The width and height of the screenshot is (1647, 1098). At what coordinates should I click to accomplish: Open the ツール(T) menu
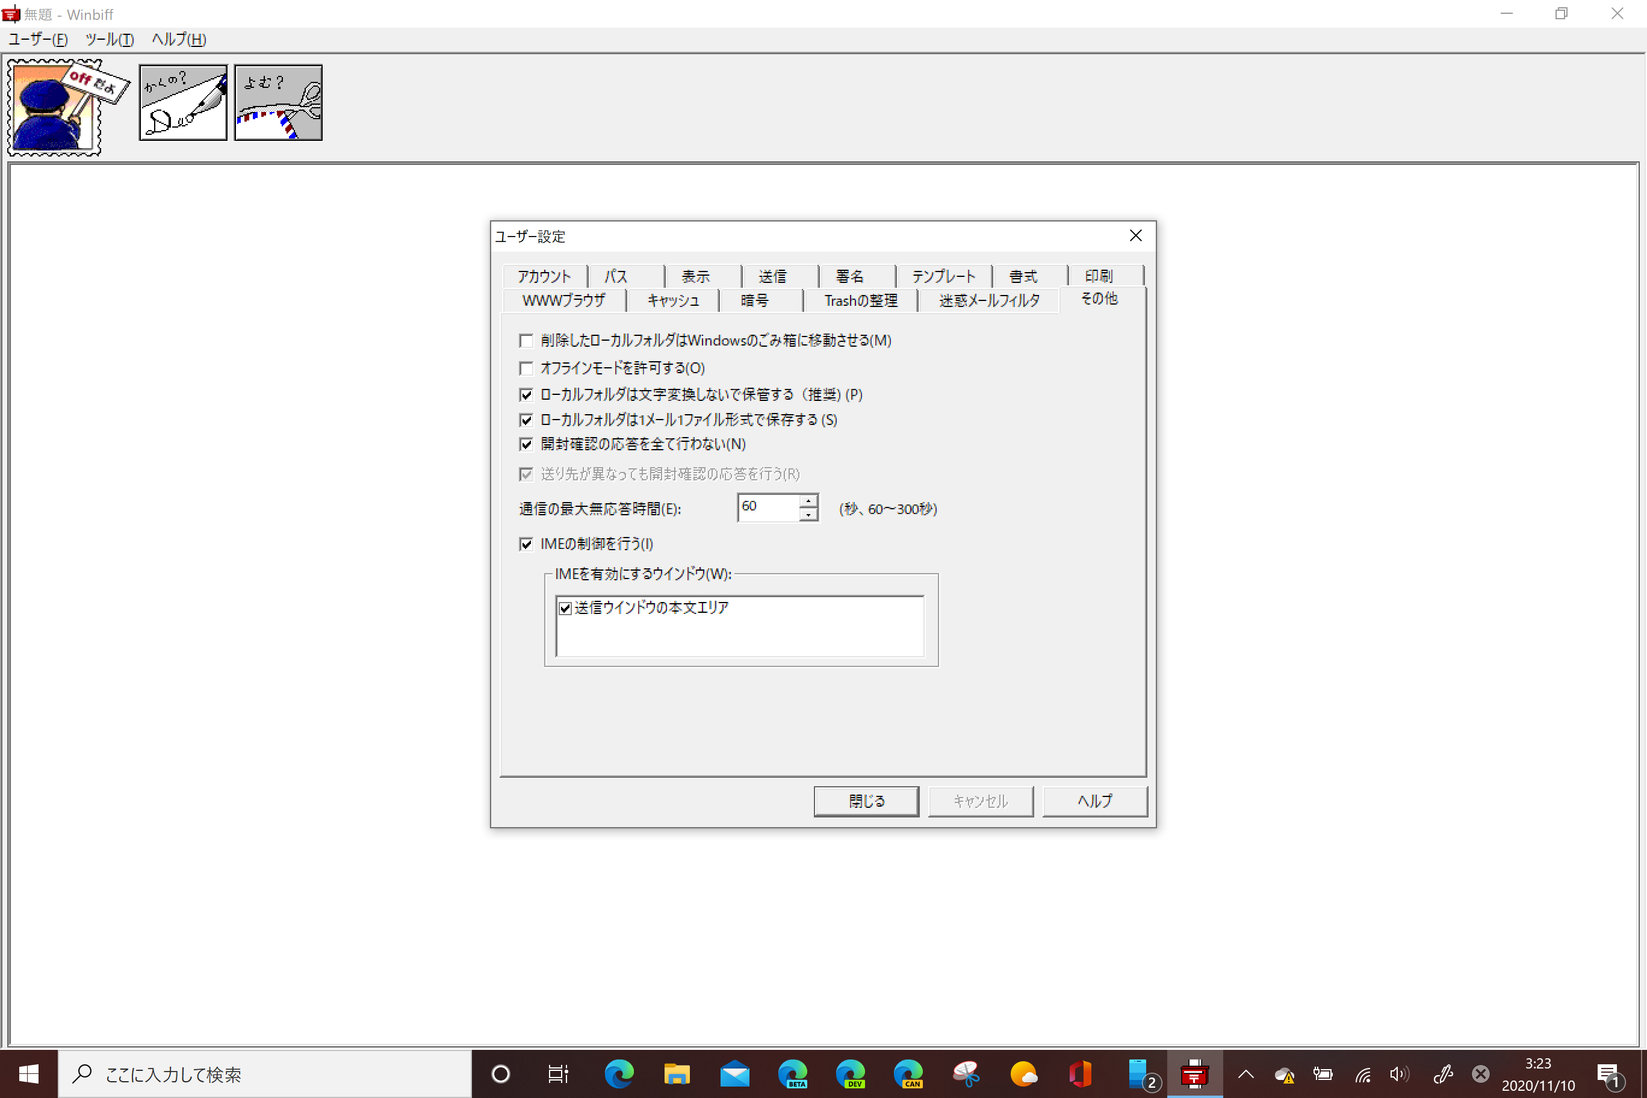109,39
